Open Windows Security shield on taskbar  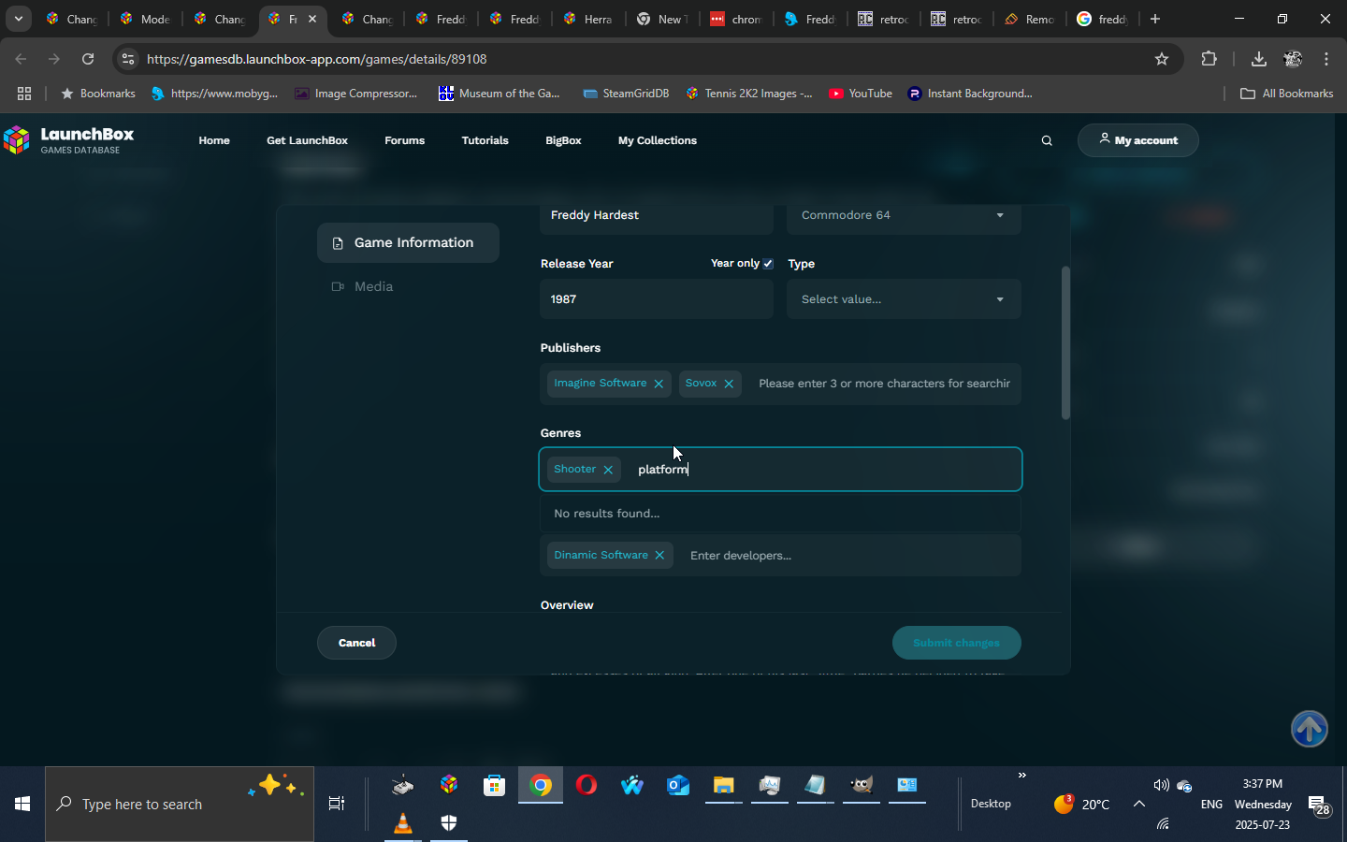pyautogui.click(x=449, y=823)
